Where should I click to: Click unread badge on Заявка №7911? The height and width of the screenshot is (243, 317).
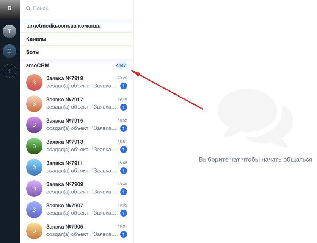click(x=124, y=171)
